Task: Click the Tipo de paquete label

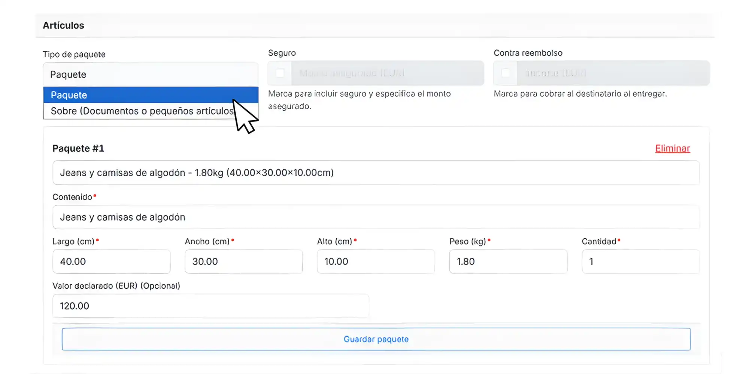Action: (74, 54)
